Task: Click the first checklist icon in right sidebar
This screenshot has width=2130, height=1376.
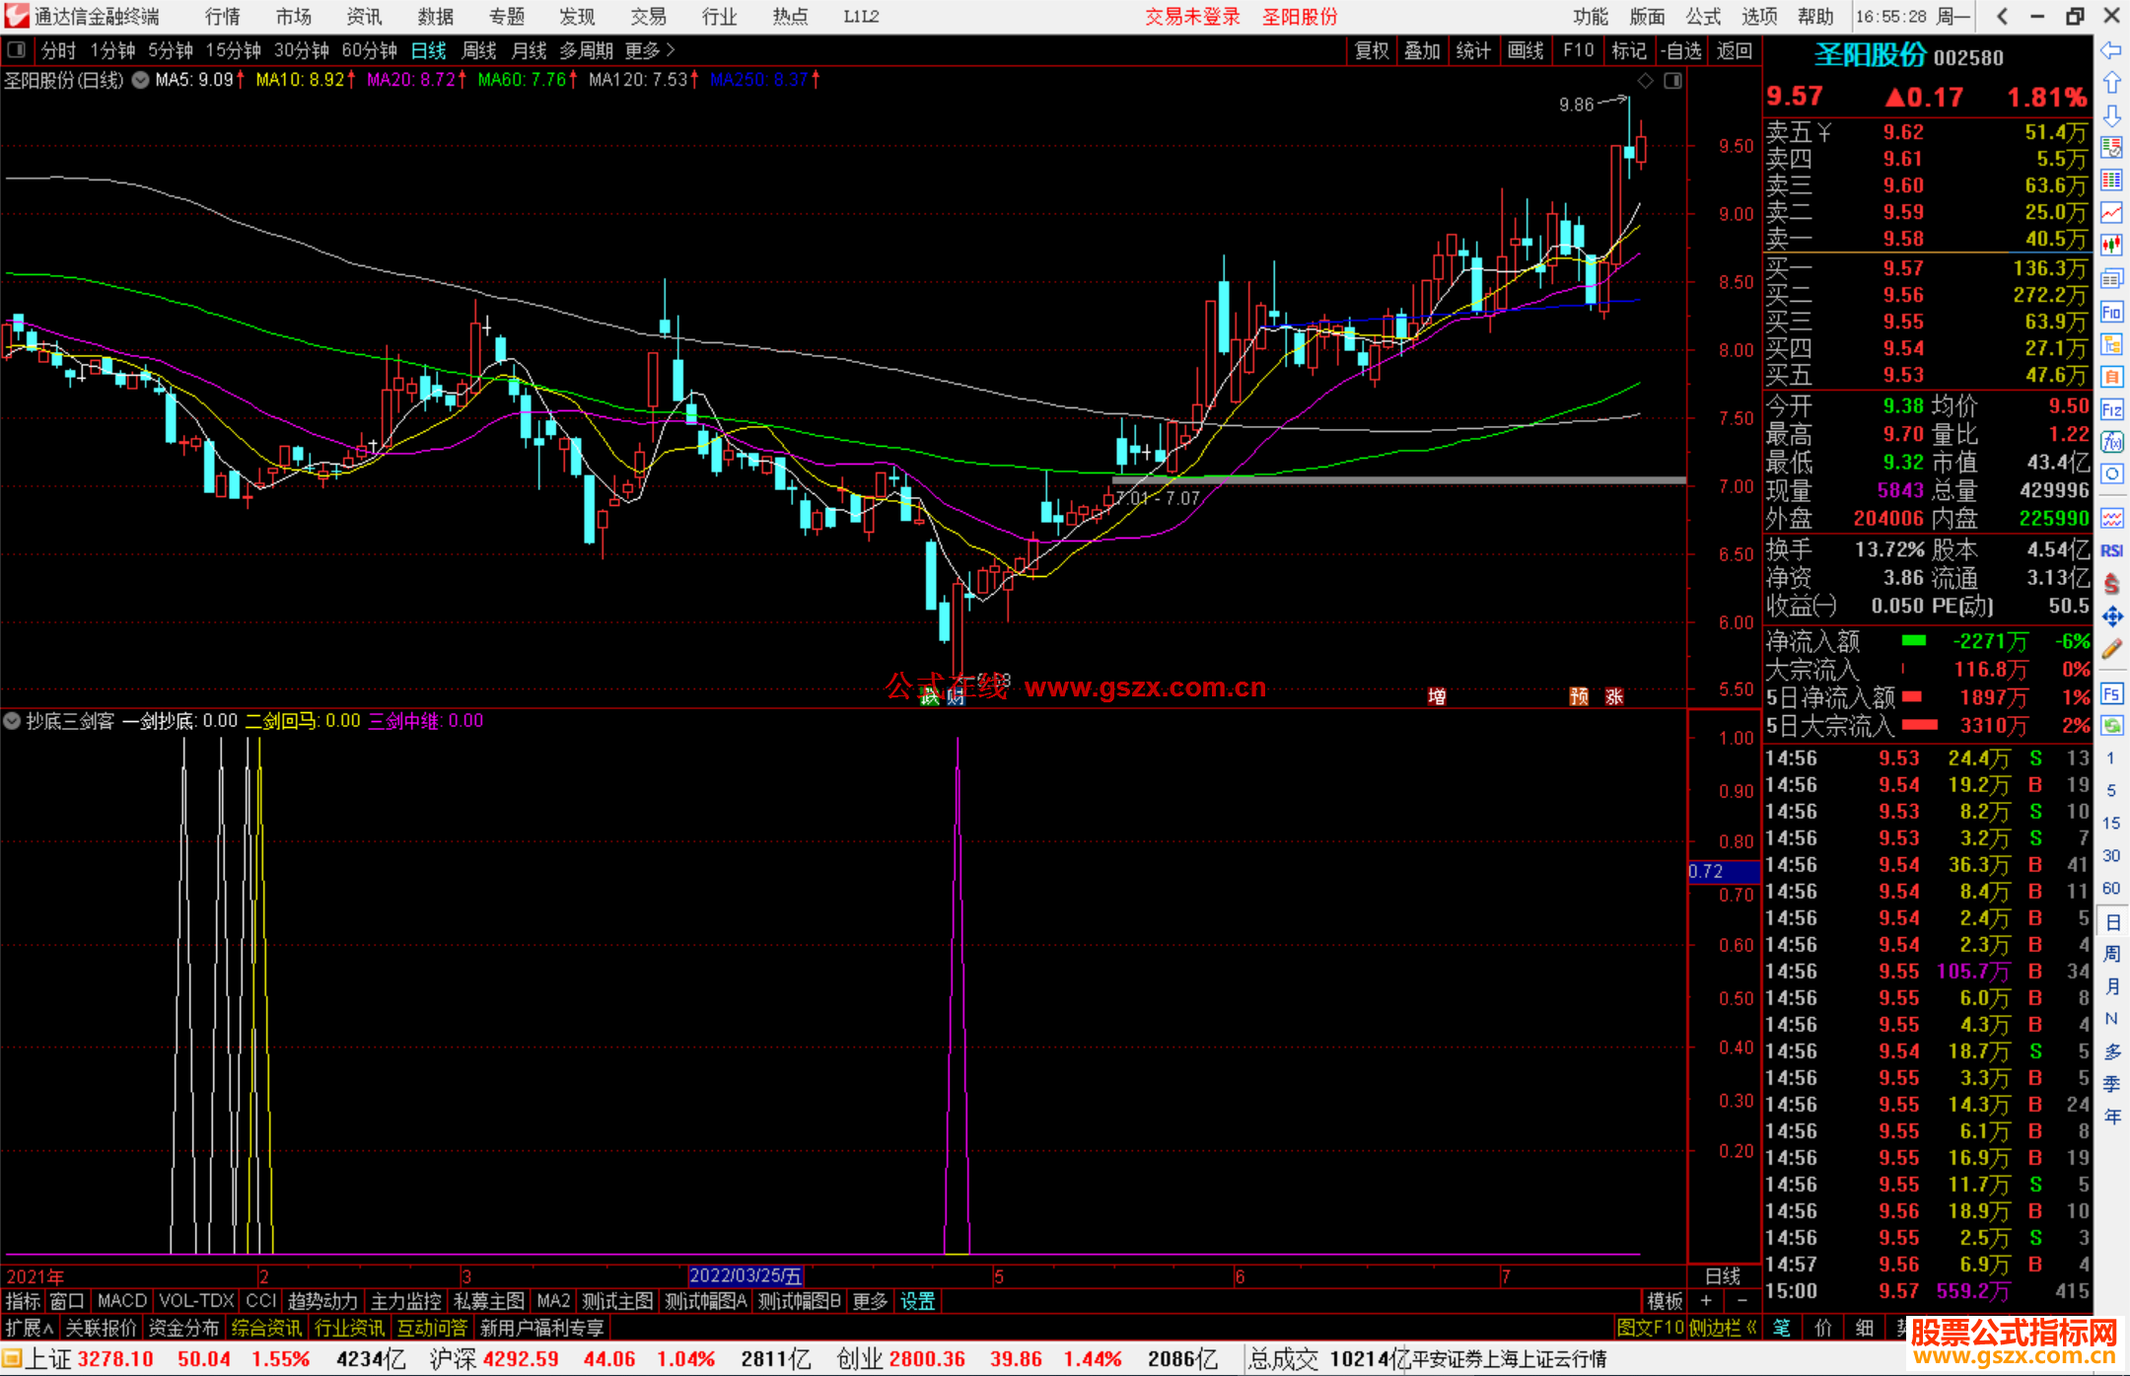Action: tap(2111, 148)
